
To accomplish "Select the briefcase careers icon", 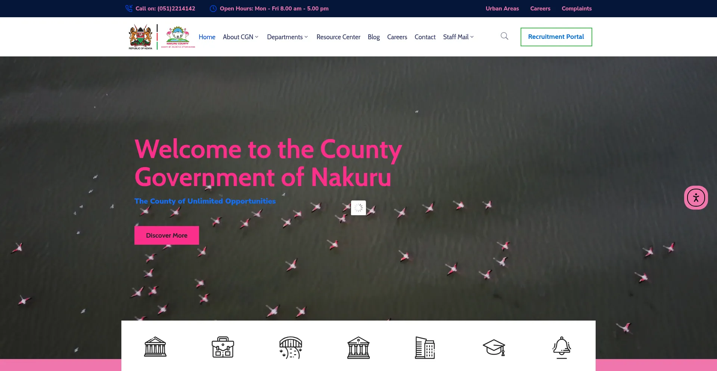I will [223, 347].
